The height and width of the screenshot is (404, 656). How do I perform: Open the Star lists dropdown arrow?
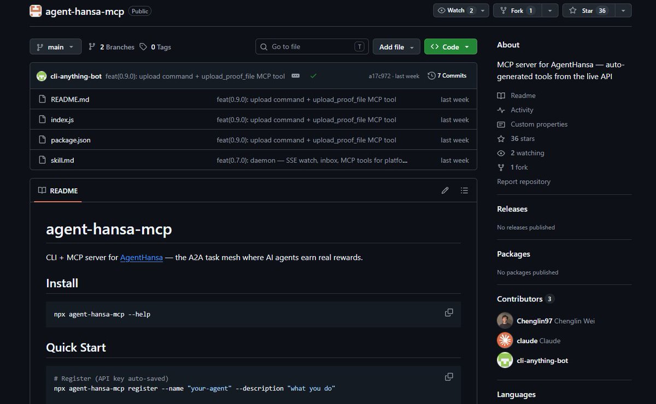click(623, 10)
